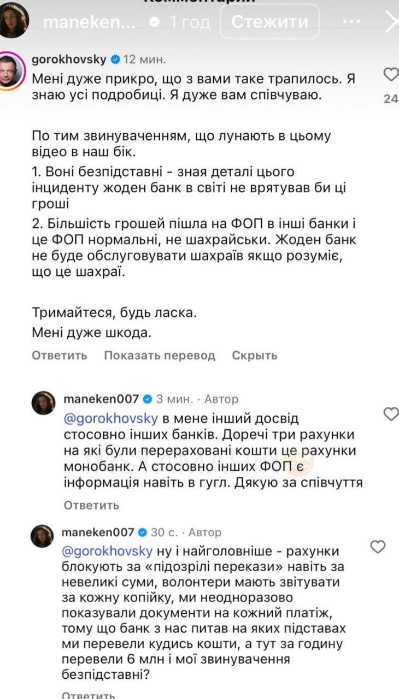Open the three-dots more options menu
This screenshot has height=699, width=399.
point(351,22)
